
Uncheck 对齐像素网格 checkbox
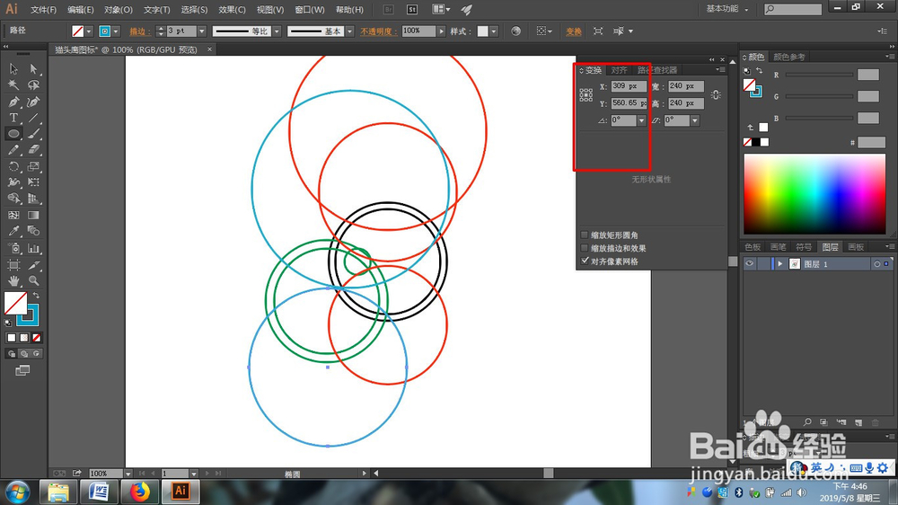point(585,261)
